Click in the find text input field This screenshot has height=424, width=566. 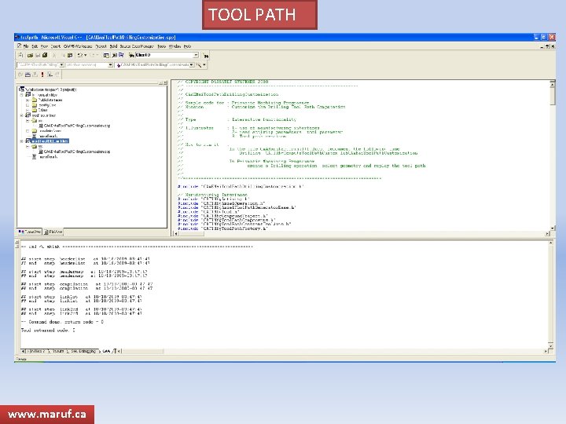click(164, 55)
